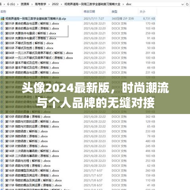The image size is (190, 190).
Task: Click the doc breadcrumb segment
Action: tap(129, 4)
